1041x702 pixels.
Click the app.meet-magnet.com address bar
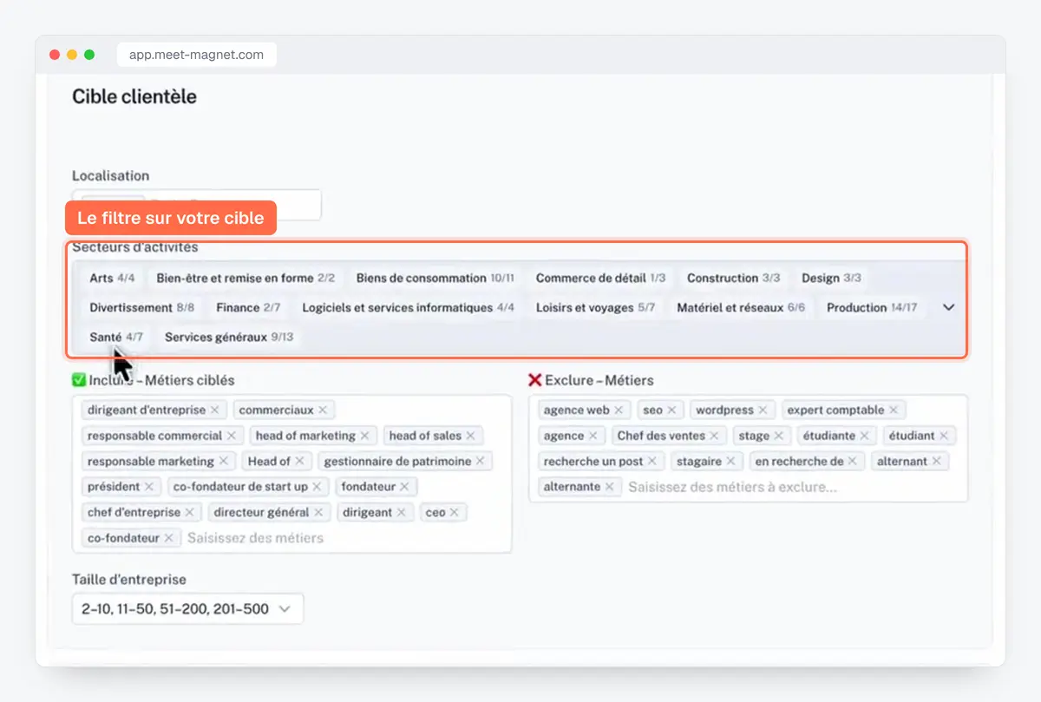pos(196,55)
